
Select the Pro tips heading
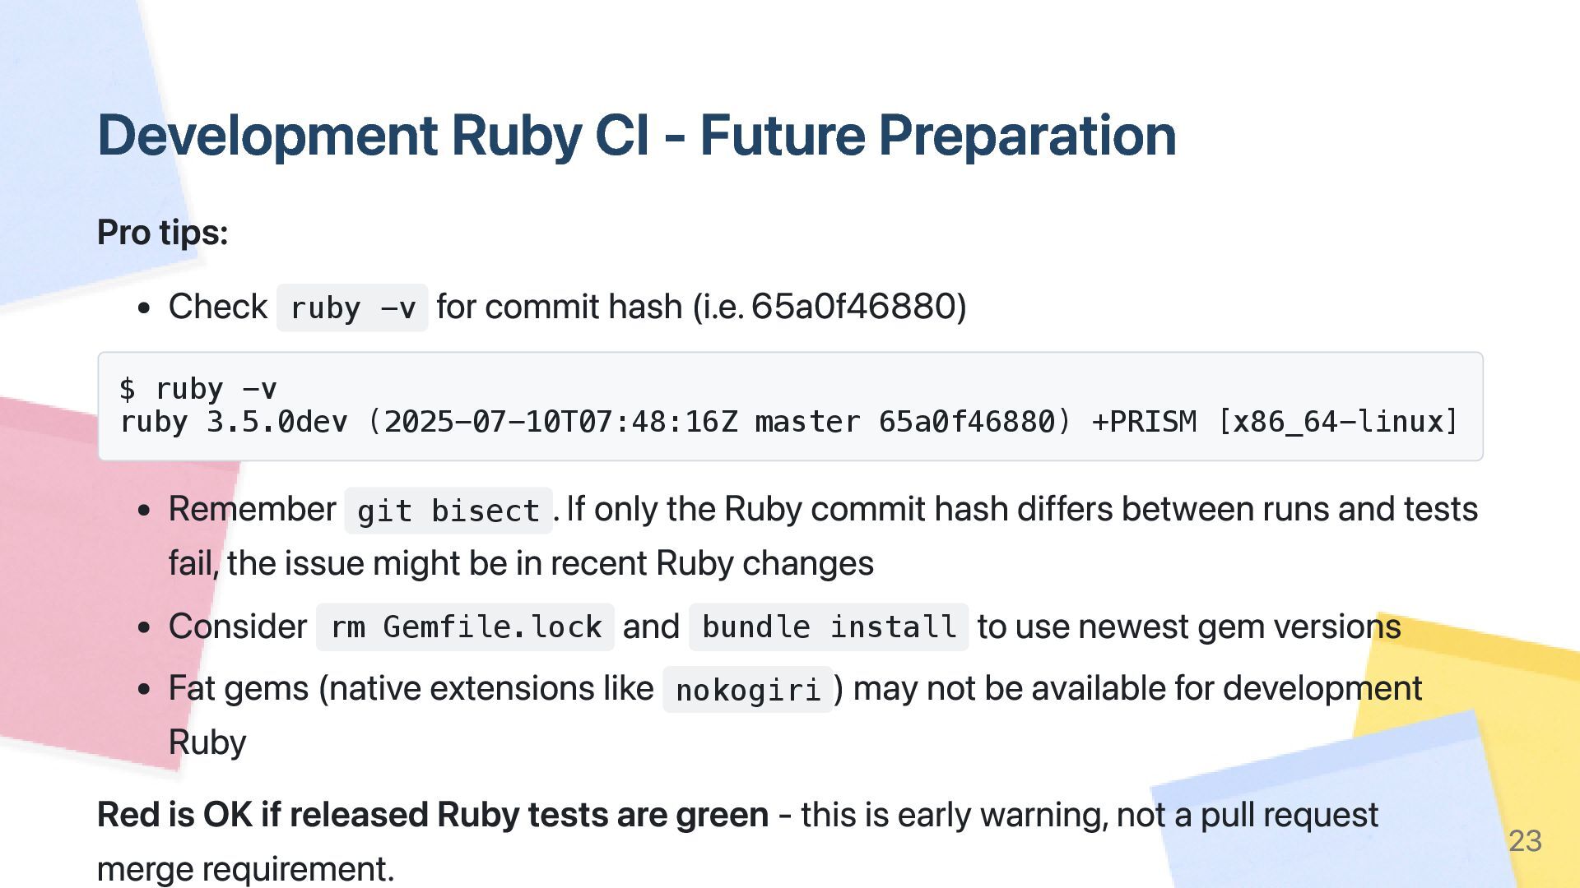click(162, 233)
